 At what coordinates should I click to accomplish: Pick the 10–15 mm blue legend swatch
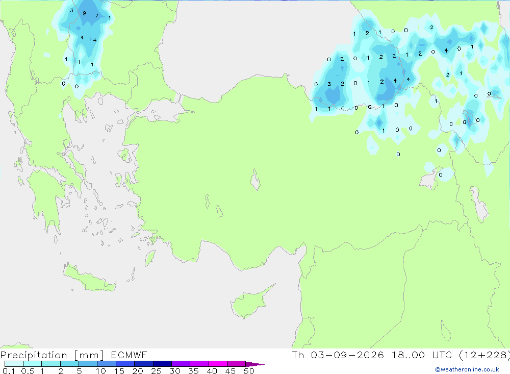coord(107,364)
